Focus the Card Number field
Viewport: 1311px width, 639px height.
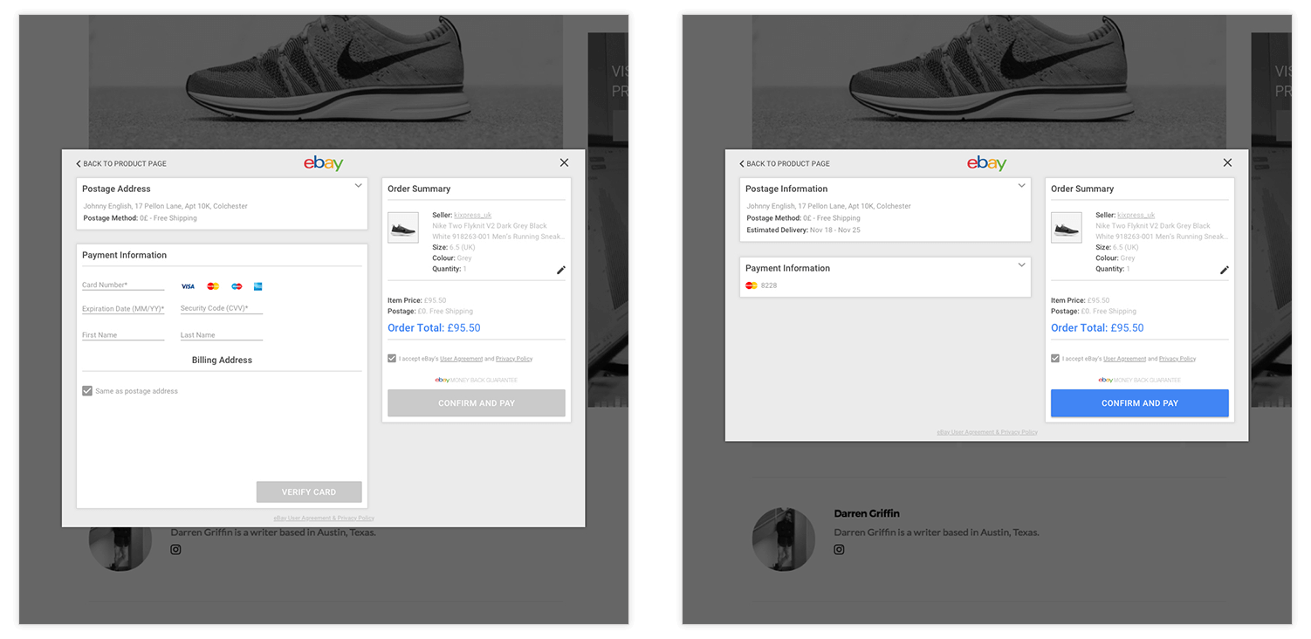click(123, 285)
